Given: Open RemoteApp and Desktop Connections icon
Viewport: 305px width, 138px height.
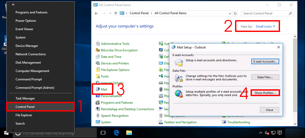Looking at the screenshot, I should [x=98, y=109].
